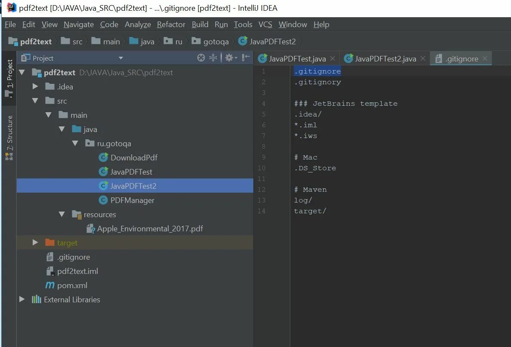Open the VCS menu
The width and height of the screenshot is (511, 347).
pyautogui.click(x=265, y=25)
